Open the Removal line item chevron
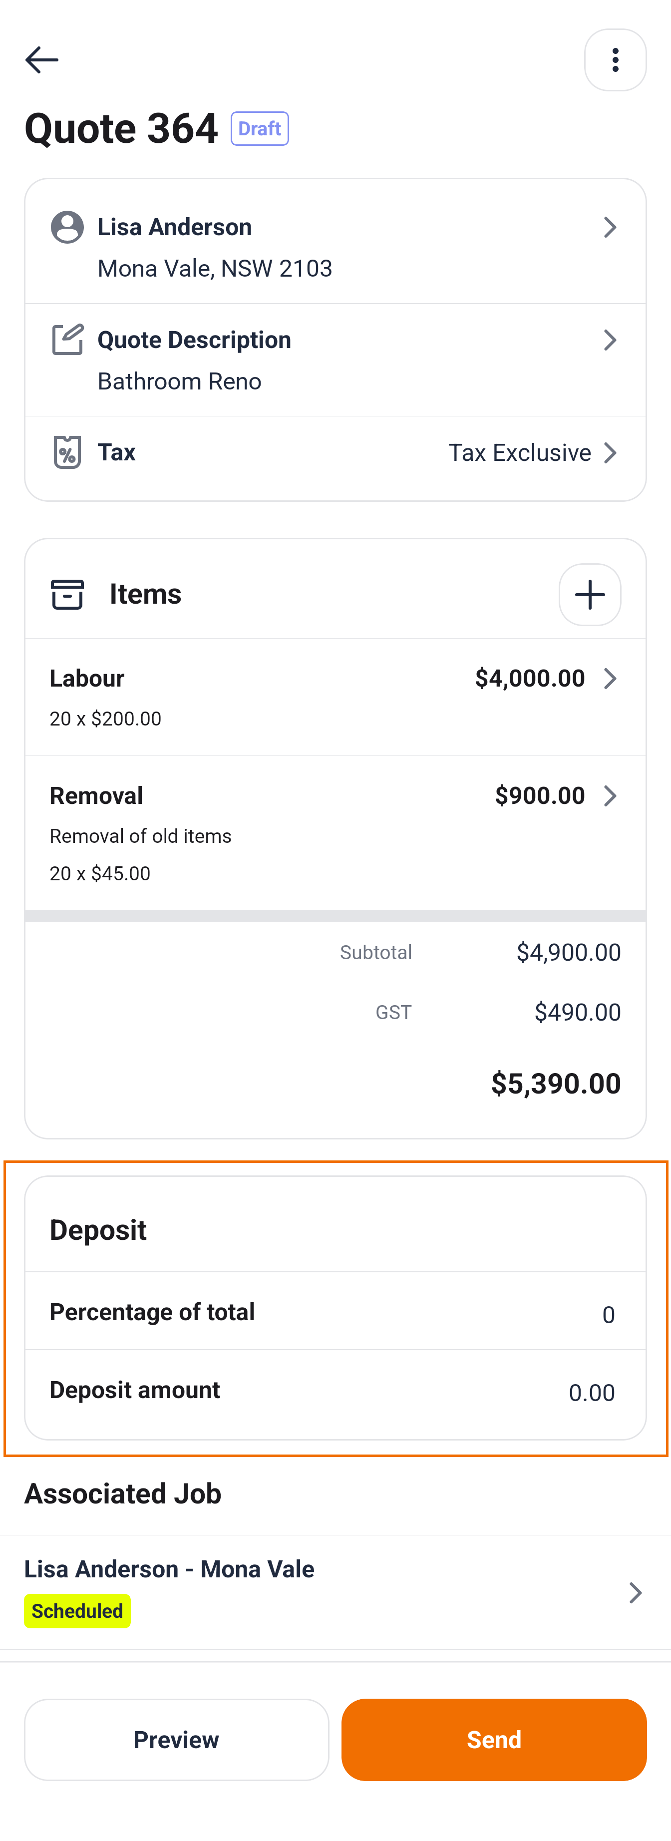Image resolution: width=671 pixels, height=1841 pixels. 610,795
